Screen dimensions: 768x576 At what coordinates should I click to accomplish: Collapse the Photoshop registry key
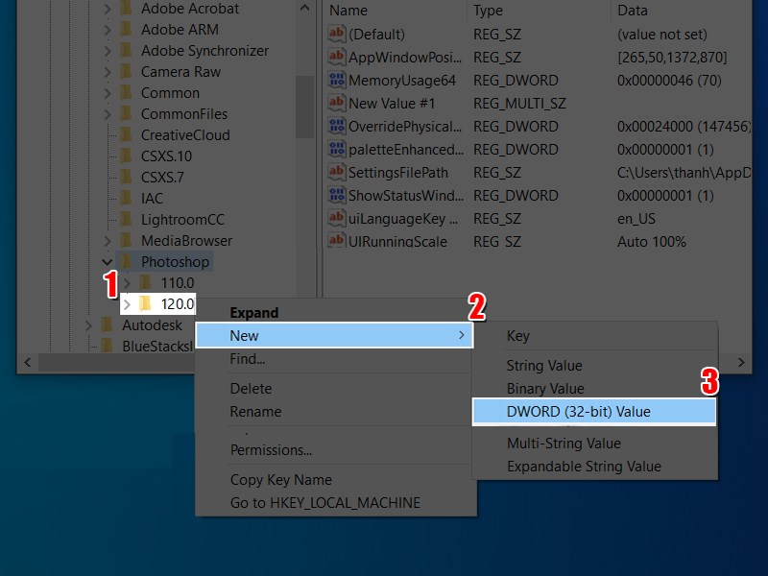tap(108, 262)
